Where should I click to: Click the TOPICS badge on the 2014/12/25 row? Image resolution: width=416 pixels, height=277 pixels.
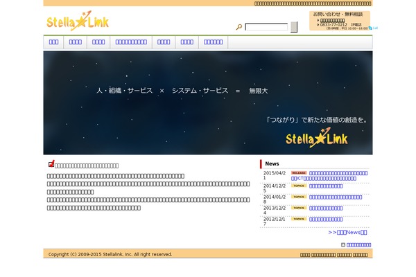pos(299,186)
